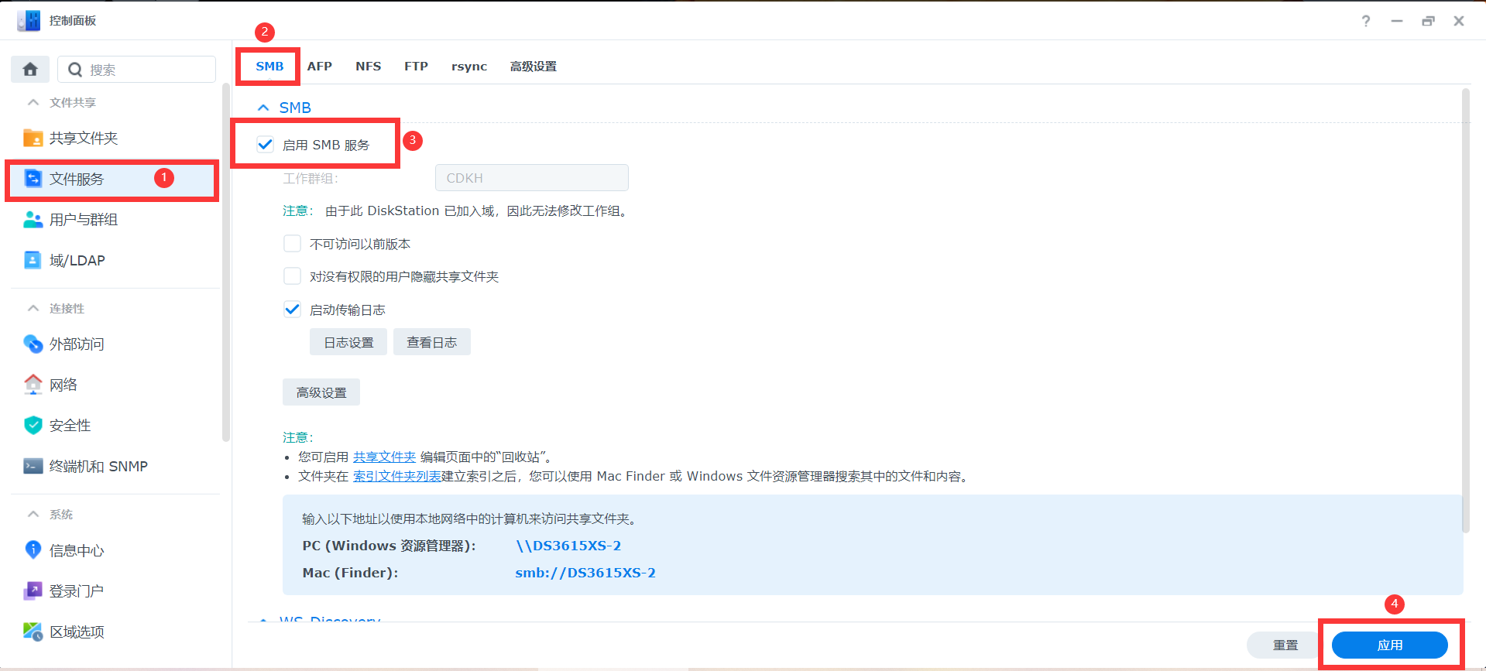Viewport: 1486px width, 671px height.
Task: Click the Home icon in sidebar
Action: [30, 70]
